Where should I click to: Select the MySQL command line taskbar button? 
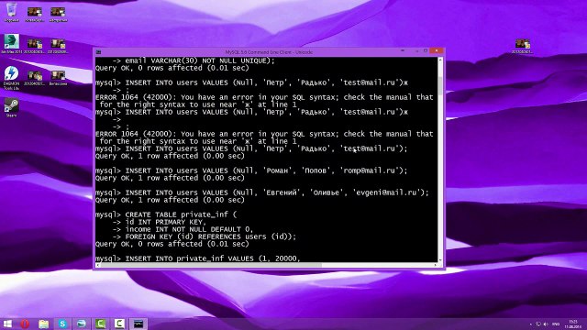[138, 324]
